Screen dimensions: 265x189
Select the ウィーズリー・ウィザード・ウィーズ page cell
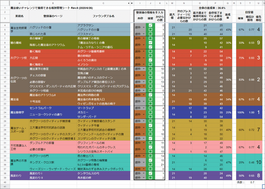tap(53, 169)
